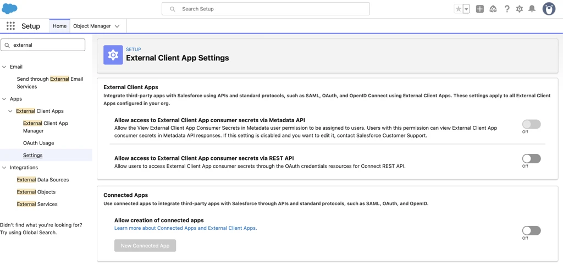The image size is (563, 276).
Task: Open the Object Manager tab dropdown chevron
Action: (x=117, y=26)
